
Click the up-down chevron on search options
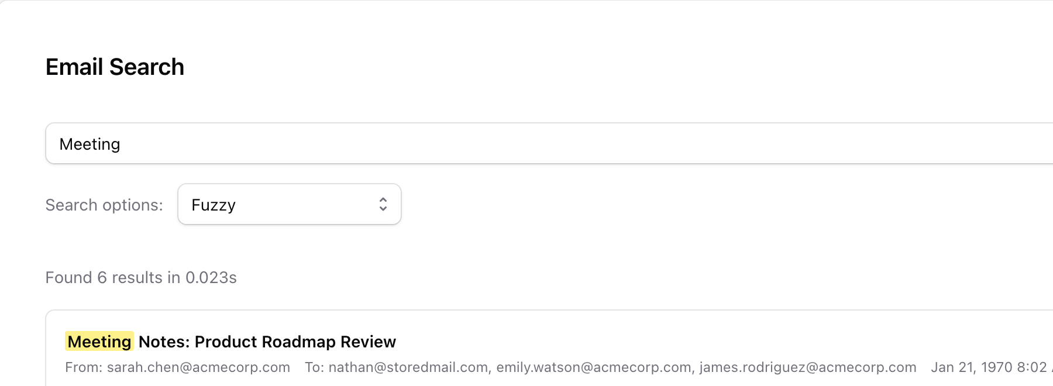[x=383, y=204]
